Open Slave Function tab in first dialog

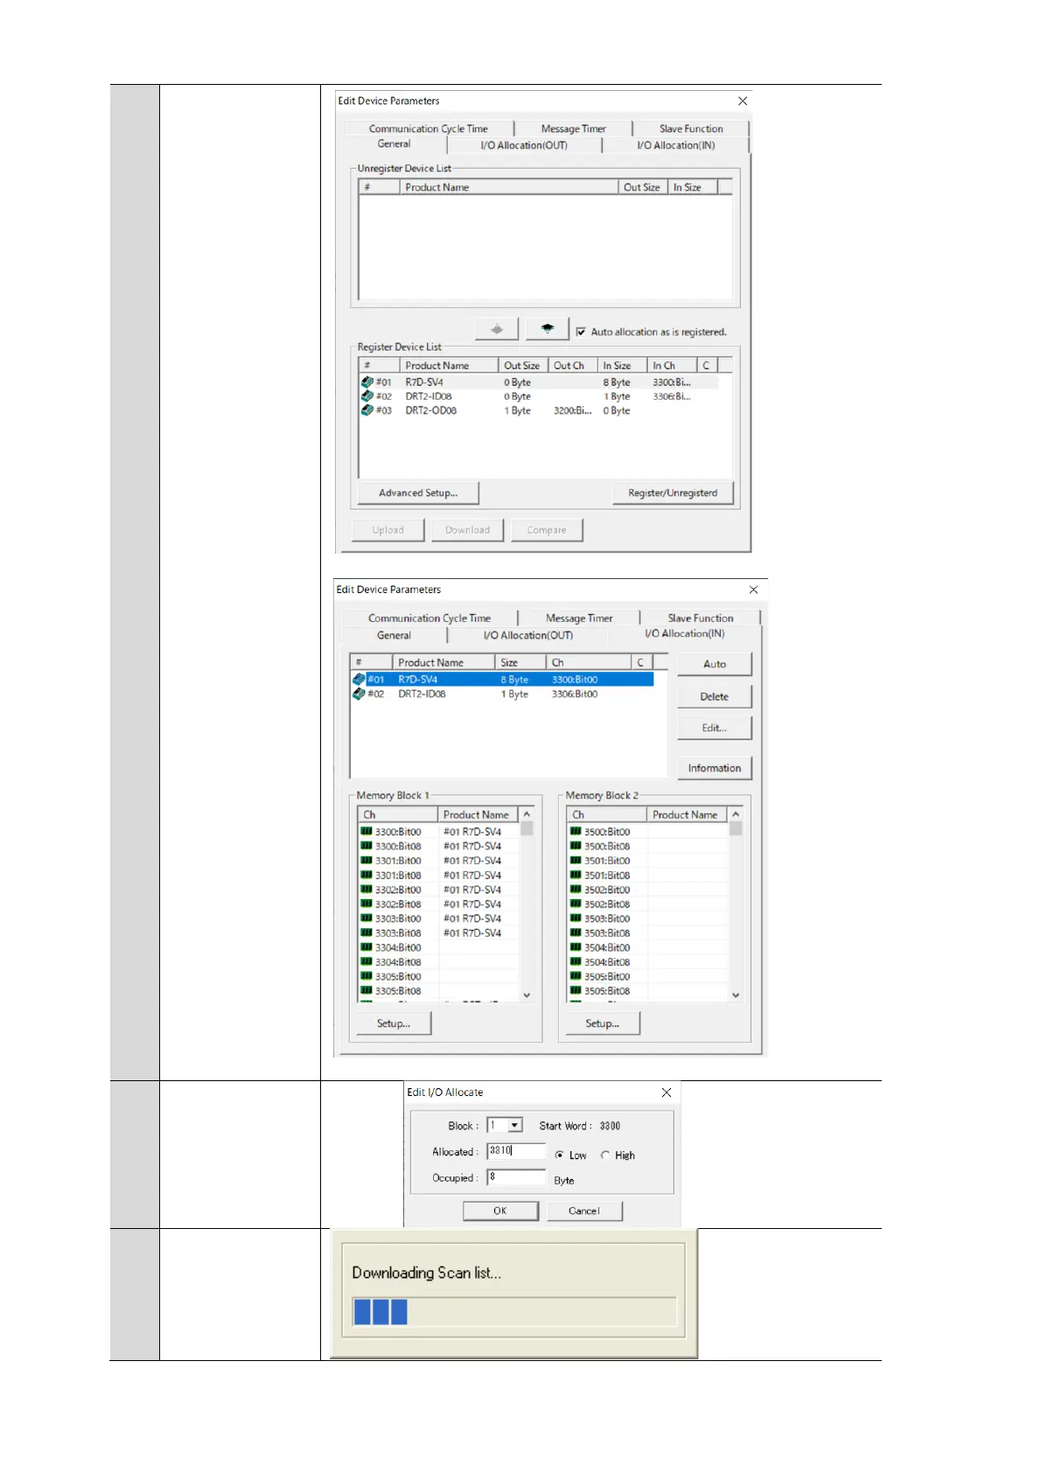tap(691, 129)
